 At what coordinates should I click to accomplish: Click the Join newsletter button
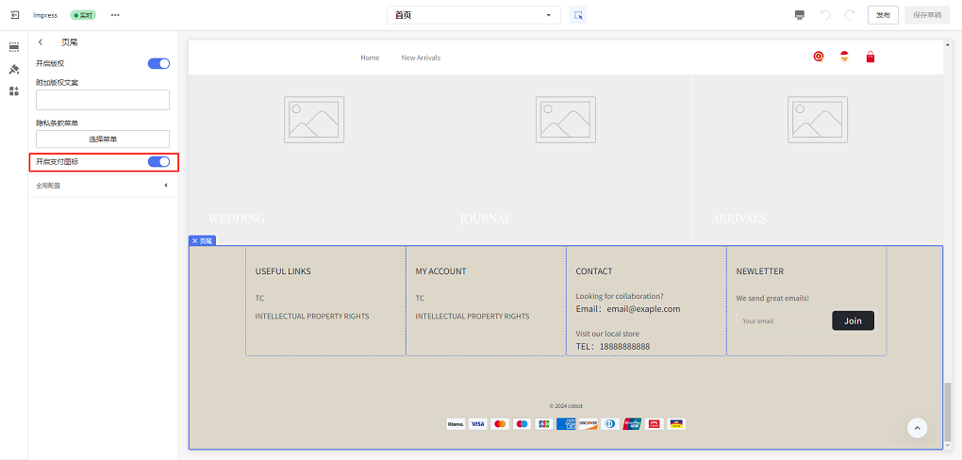853,321
